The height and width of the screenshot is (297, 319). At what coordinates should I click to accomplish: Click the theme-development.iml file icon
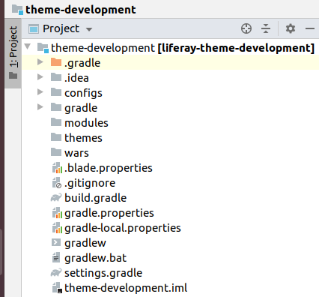(x=57, y=287)
